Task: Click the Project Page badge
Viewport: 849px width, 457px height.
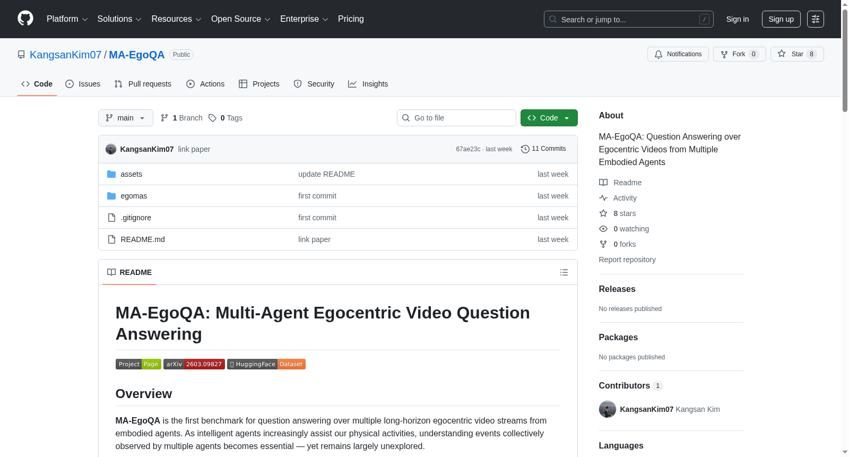Action: [138, 364]
